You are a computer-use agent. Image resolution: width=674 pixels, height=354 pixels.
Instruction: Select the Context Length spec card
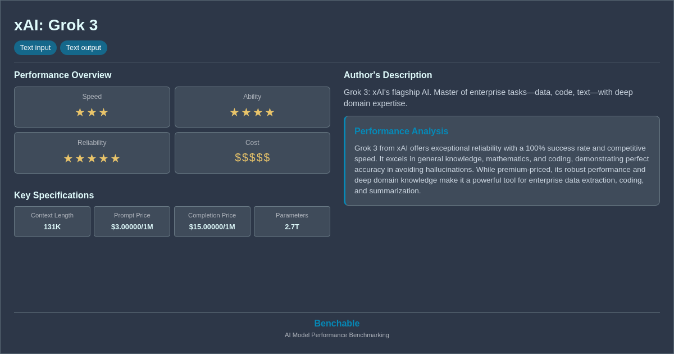[x=52, y=221]
